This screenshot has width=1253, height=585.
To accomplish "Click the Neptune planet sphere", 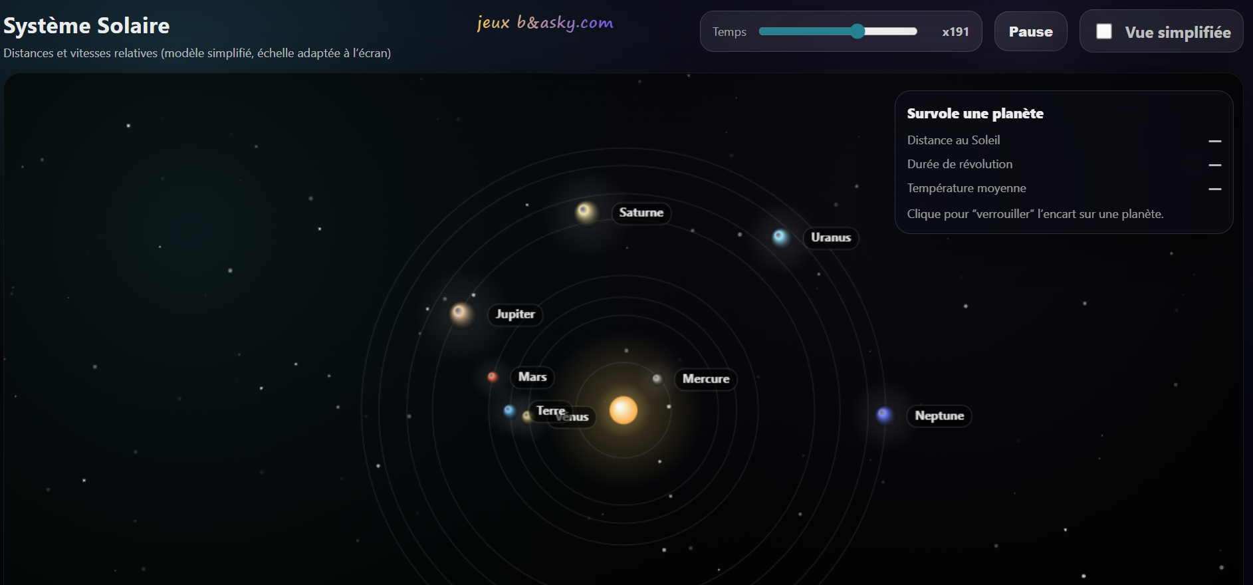I will coord(884,415).
